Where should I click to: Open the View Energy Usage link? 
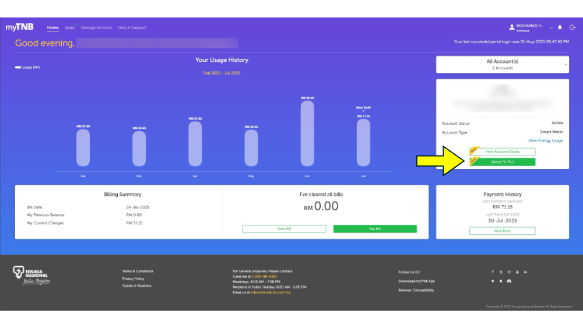tap(545, 140)
